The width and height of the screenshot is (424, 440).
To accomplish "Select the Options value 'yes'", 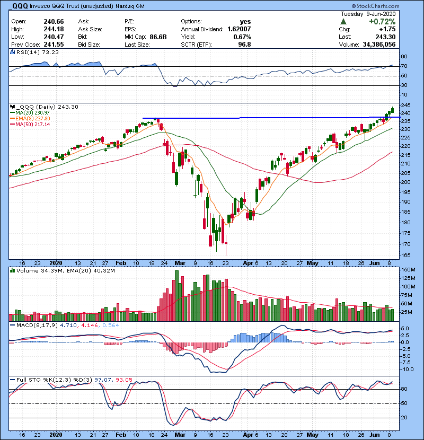I will pyautogui.click(x=245, y=22).
